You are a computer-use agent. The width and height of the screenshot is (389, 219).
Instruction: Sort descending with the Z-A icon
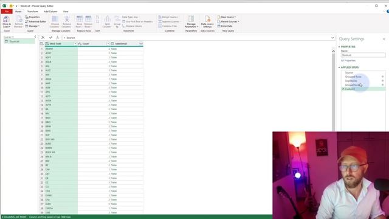point(97,22)
